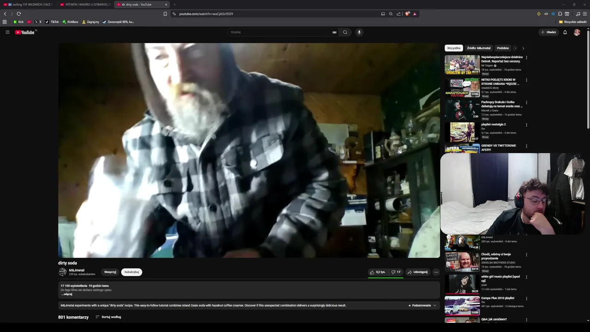Image resolution: width=590 pixels, height=332 pixels.
Task: Open the music note playlist icon in toolbar
Action: [x=578, y=14]
